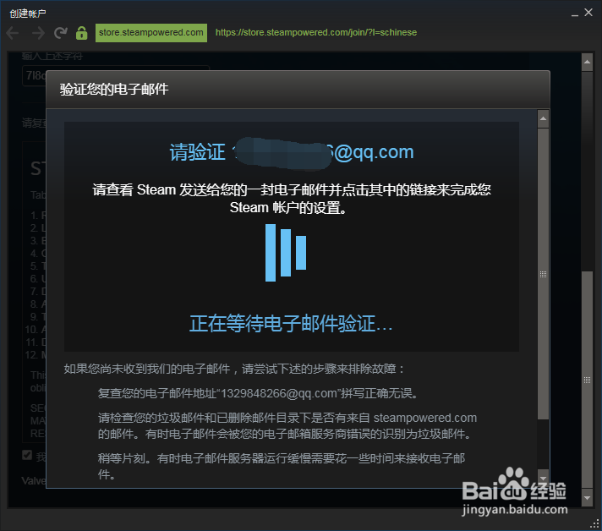The width and height of the screenshot is (602, 531).
Task: Click the 创建帐户 window title
Action: point(28,14)
